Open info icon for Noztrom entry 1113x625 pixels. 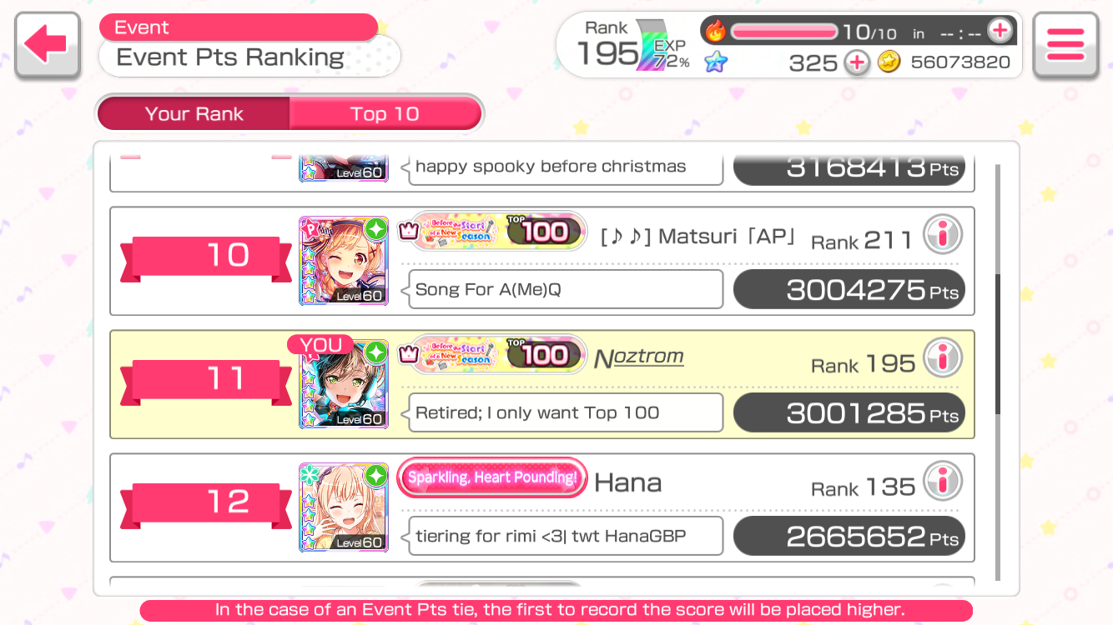pyautogui.click(x=943, y=358)
